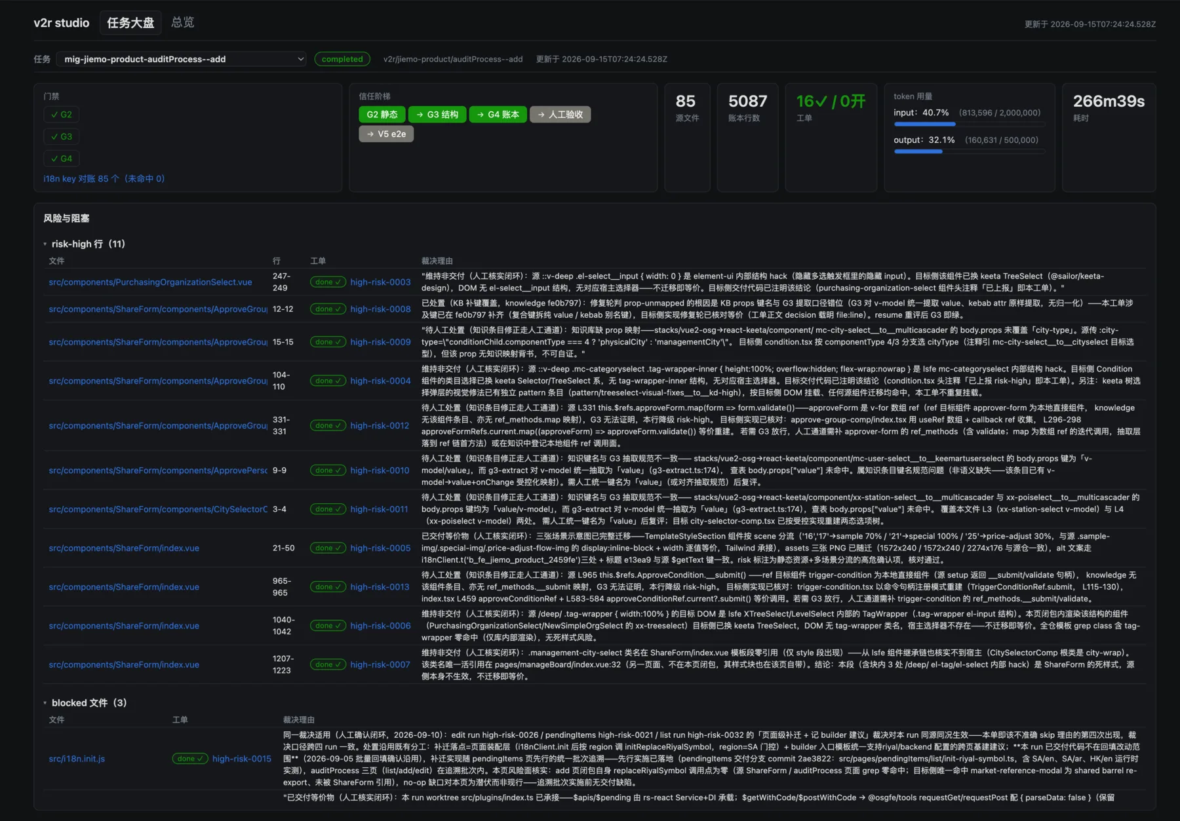Click the G2 gate check badge
1180x821 pixels.
click(x=62, y=115)
